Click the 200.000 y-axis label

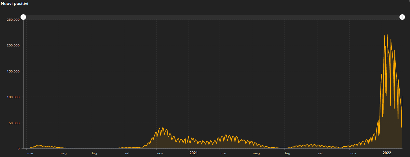tap(13, 45)
